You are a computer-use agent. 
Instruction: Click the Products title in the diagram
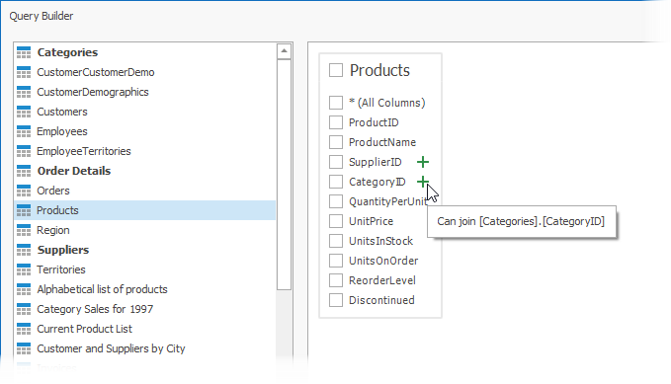380,70
